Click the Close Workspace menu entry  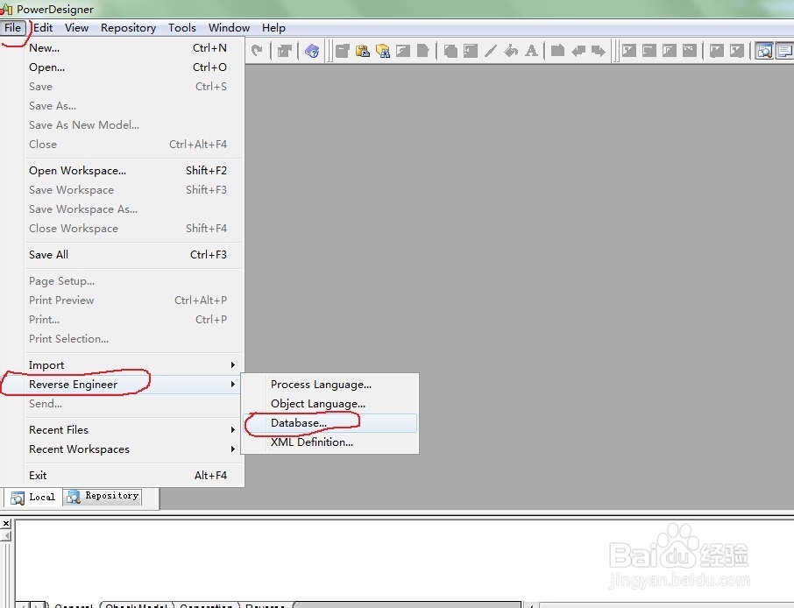pyautogui.click(x=134, y=229)
